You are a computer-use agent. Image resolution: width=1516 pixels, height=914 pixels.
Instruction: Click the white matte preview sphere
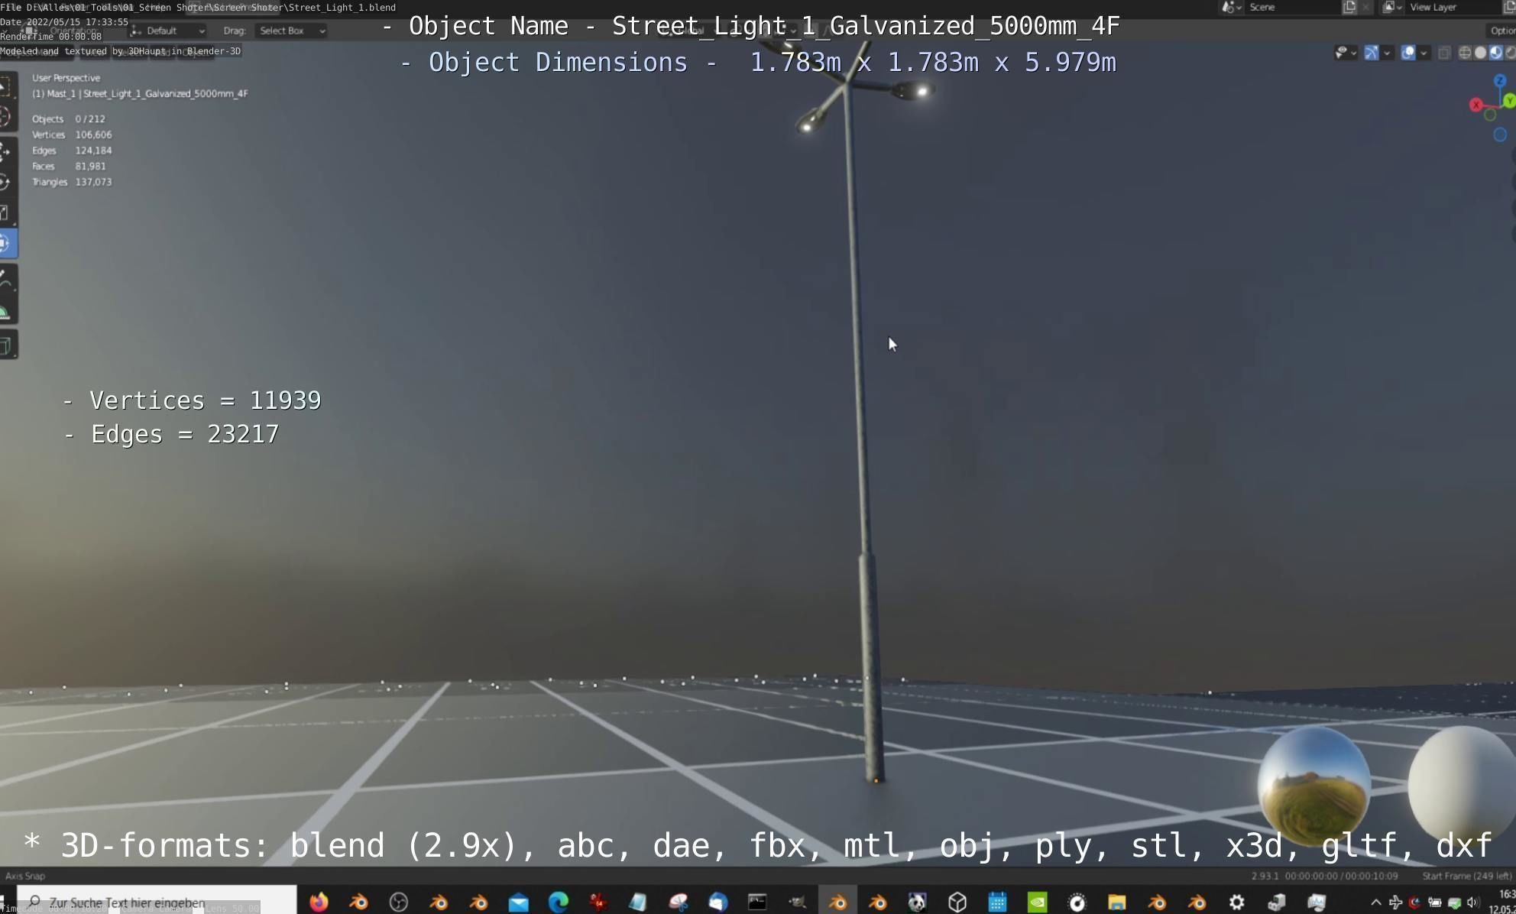click(x=1462, y=786)
